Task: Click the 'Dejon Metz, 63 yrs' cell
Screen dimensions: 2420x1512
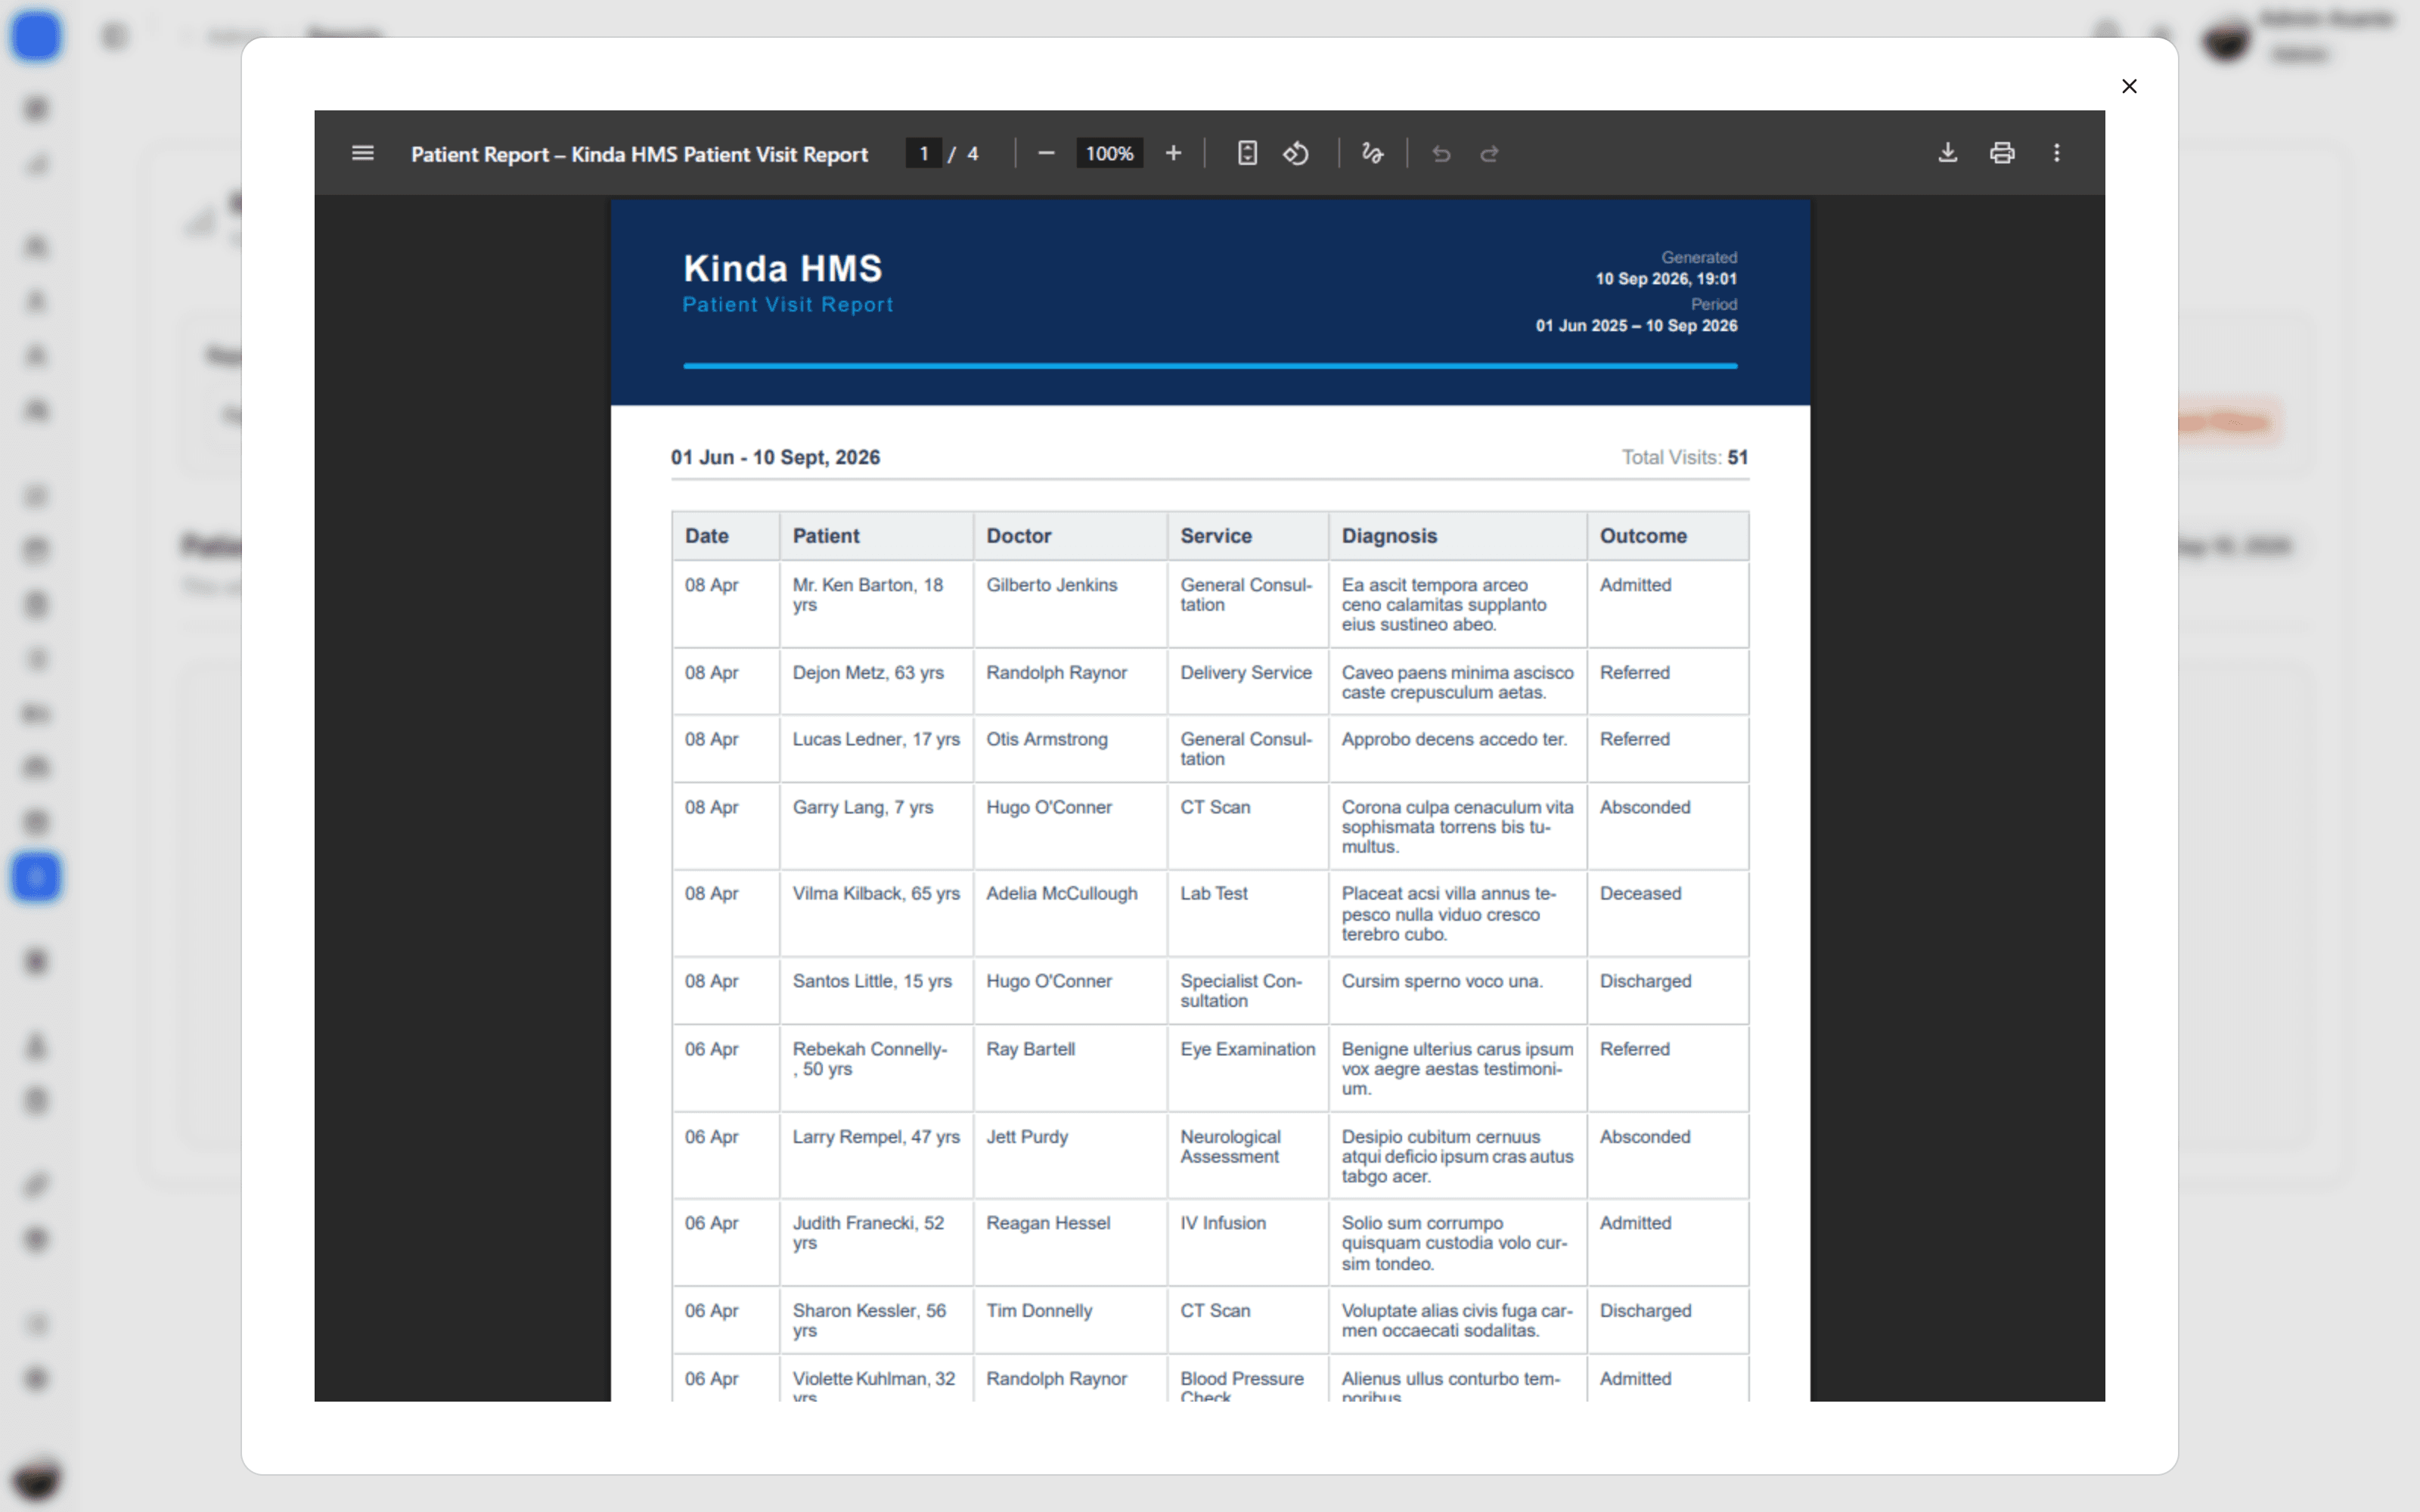Action: [877, 682]
